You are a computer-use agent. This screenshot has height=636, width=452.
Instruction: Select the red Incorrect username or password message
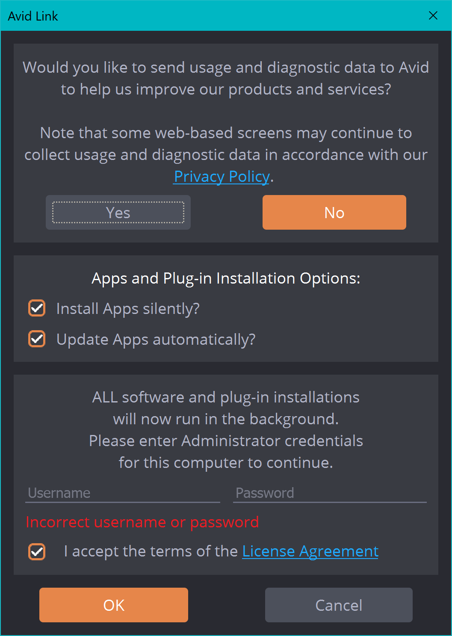pos(142,522)
